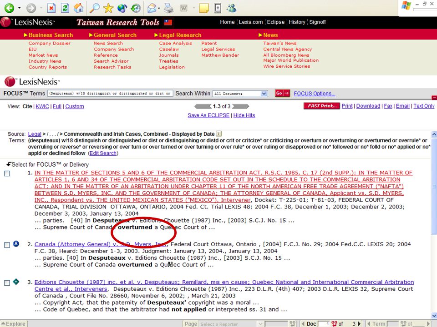Click the Doc number input field

(324, 324)
